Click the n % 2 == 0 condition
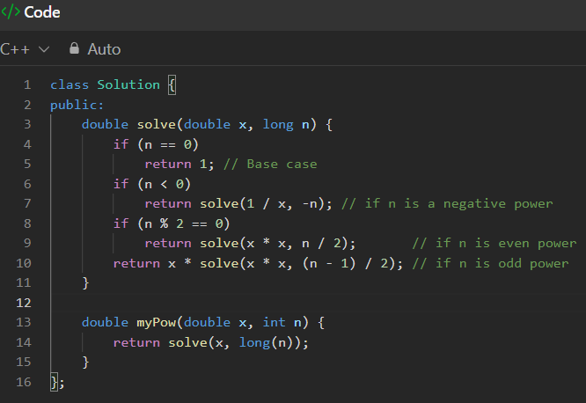This screenshot has width=586, height=403. pyautogui.click(x=184, y=223)
